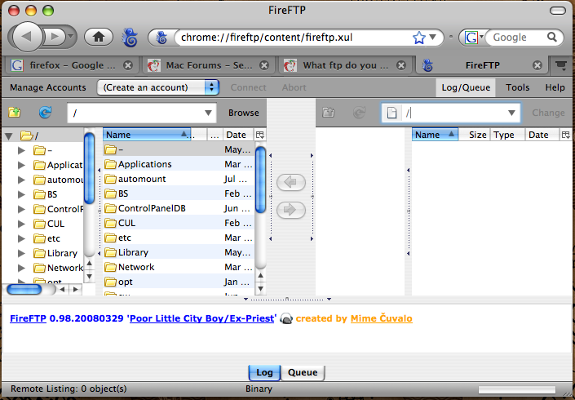Collapse the root '/' tree node

[9, 136]
